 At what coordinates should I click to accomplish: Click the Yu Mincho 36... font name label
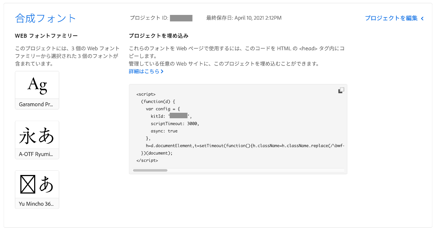pyautogui.click(x=36, y=204)
